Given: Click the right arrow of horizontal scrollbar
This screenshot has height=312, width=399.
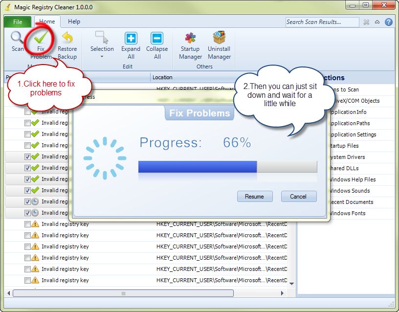Looking at the screenshot, I should pos(282,293).
